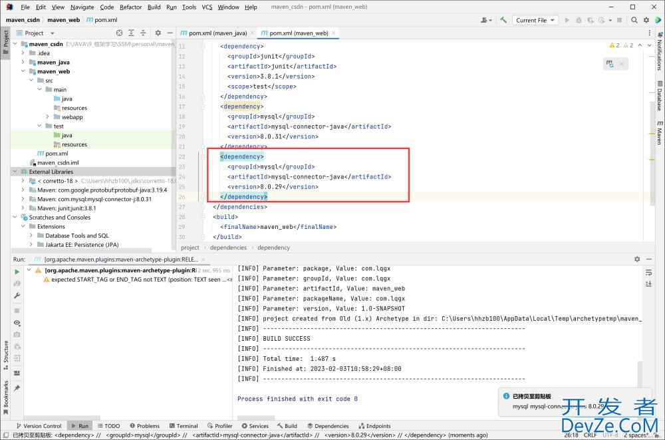Toggle the Run tab pin icon
The width and height of the screenshot is (665, 440).
point(17,388)
